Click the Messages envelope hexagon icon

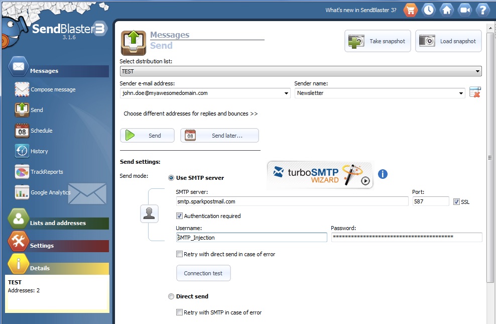19,67
